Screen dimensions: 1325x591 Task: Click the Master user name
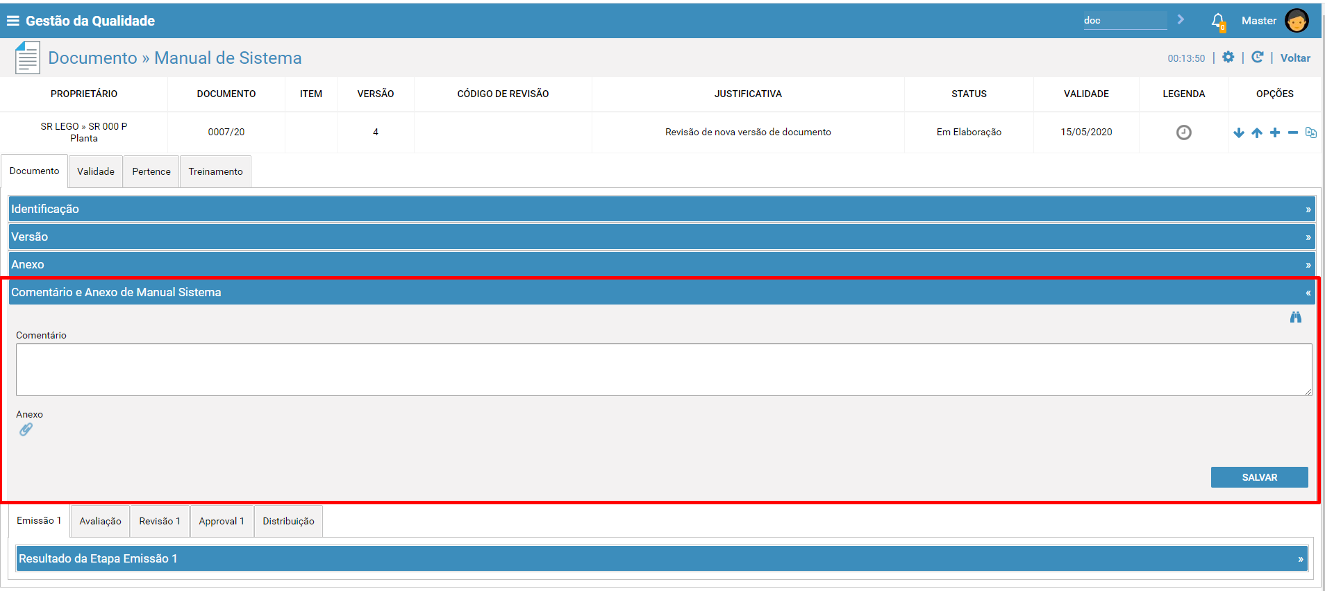click(x=1259, y=21)
